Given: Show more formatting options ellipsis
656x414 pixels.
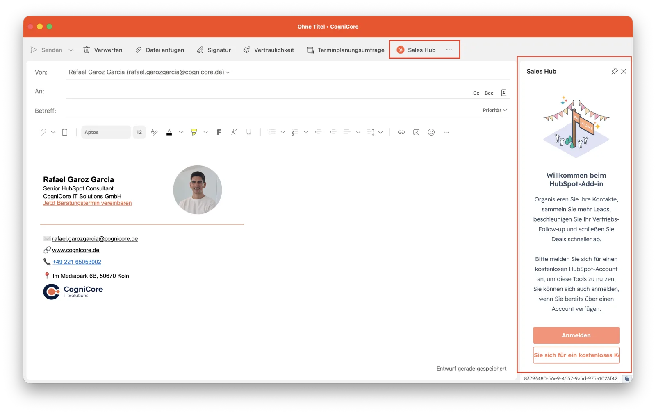Looking at the screenshot, I should pyautogui.click(x=446, y=132).
